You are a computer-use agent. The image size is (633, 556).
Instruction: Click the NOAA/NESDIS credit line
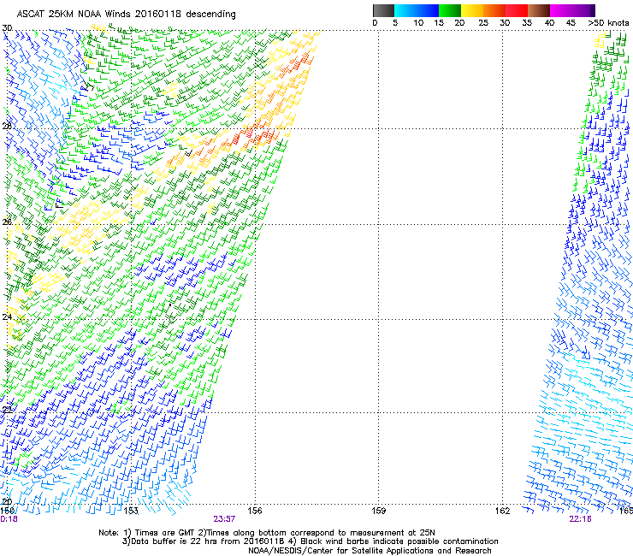[x=370, y=551]
